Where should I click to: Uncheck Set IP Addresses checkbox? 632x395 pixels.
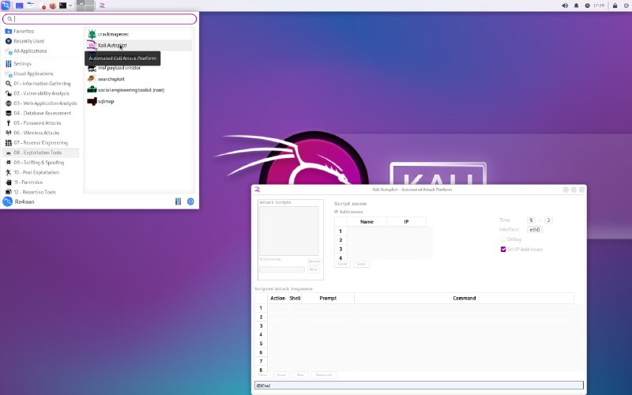click(x=503, y=249)
